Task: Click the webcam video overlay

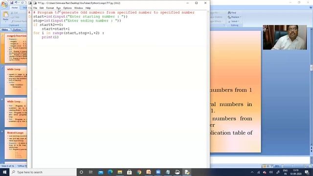Action: [285, 37]
